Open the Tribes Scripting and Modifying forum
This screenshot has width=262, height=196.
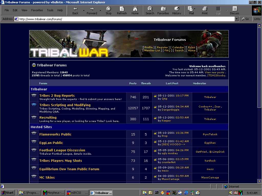(65, 105)
